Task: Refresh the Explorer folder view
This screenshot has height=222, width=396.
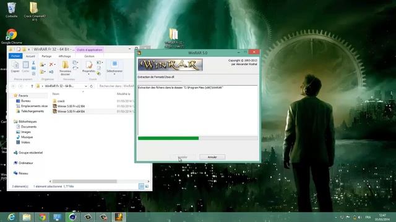Action: [92, 86]
